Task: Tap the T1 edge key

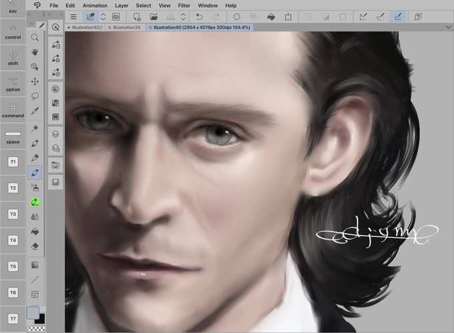Action: [13, 162]
